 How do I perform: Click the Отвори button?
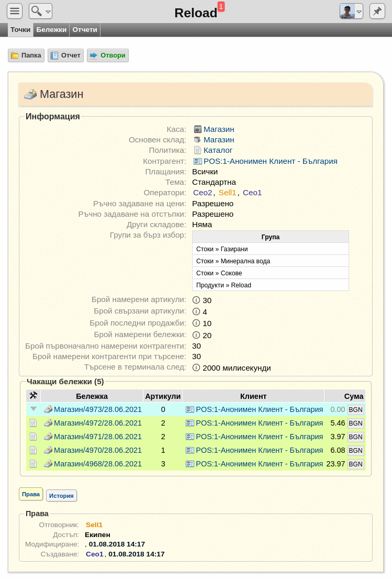(x=108, y=55)
